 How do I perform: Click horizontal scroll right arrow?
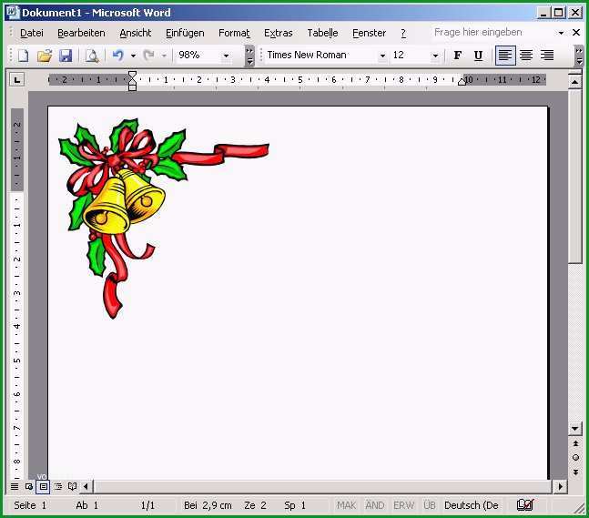tap(561, 487)
